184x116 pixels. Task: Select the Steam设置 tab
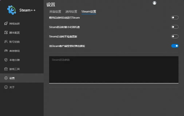point(89,12)
